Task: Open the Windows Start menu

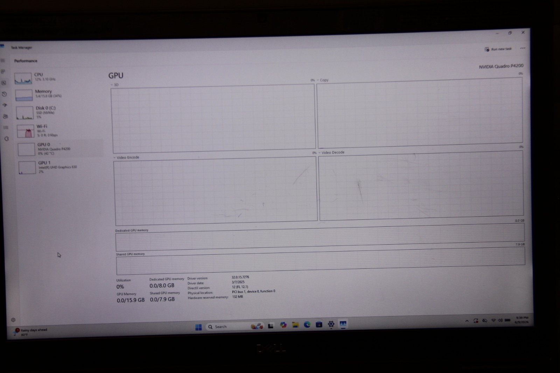Action: [x=198, y=327]
